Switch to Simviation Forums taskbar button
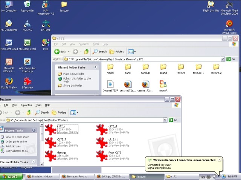 click(77, 177)
